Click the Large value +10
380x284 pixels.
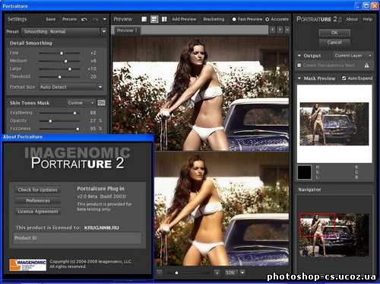(92, 69)
